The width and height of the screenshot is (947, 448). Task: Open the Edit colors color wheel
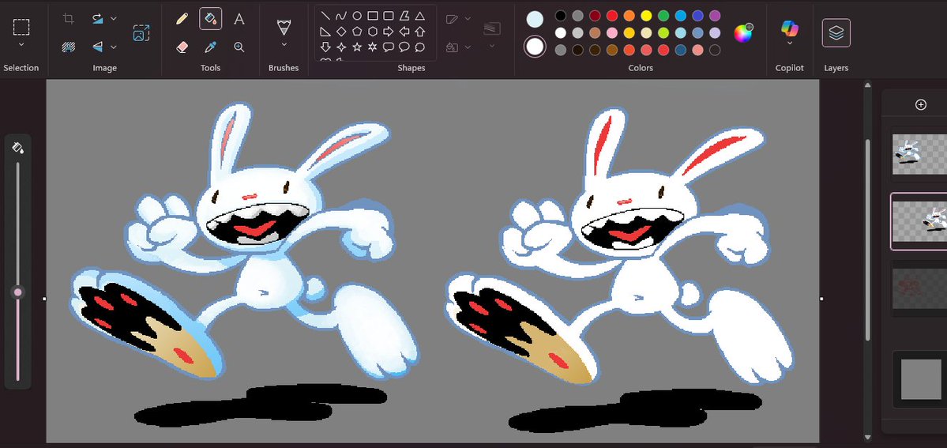743,32
